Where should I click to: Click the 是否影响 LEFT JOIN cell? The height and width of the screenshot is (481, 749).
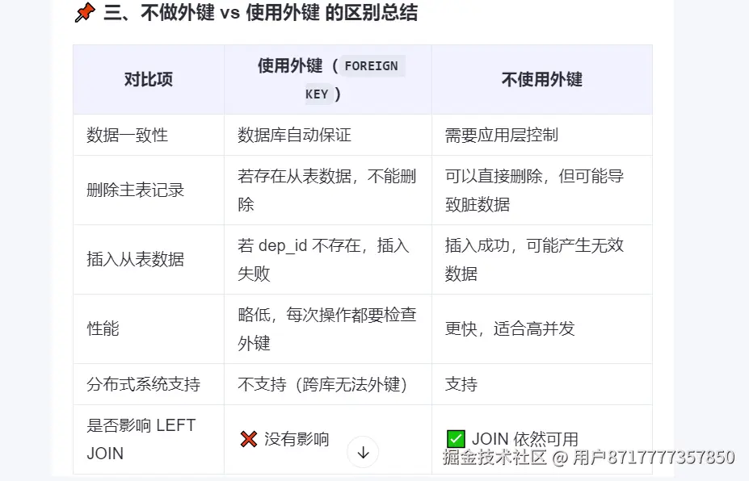tap(141, 439)
